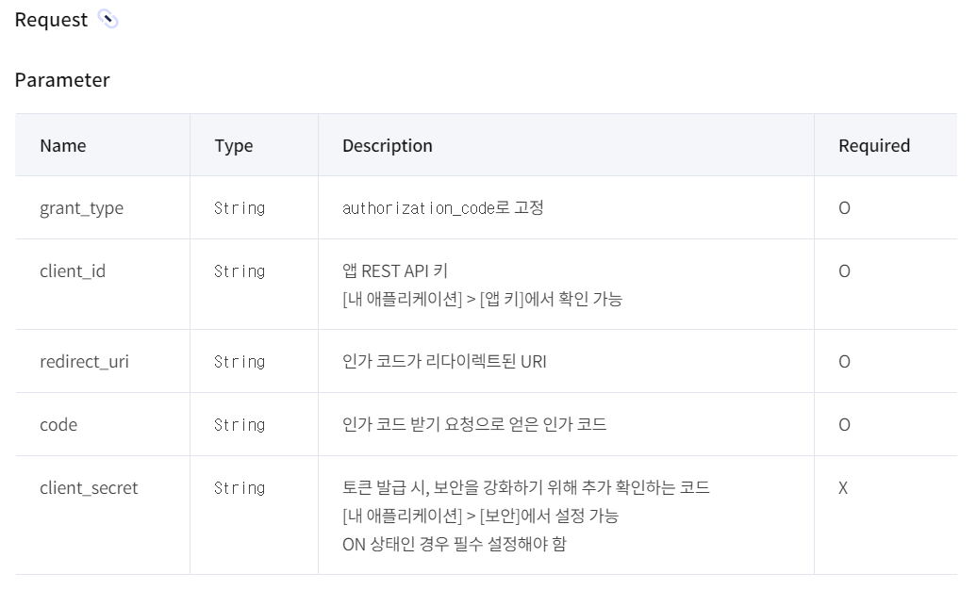The height and width of the screenshot is (590, 977).
Task: Click the Parameter heading
Action: 62,80
